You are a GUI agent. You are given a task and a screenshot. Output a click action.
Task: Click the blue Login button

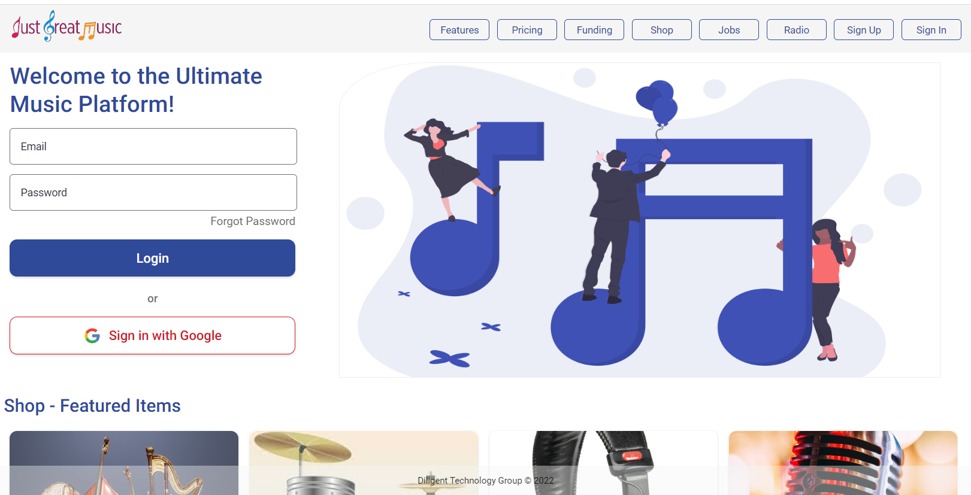pos(152,258)
